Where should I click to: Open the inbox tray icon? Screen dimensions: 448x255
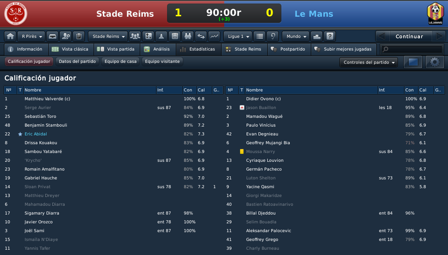[x=53, y=36]
